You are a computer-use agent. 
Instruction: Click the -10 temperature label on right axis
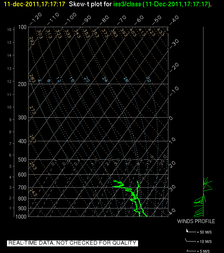(x=174, y=91)
